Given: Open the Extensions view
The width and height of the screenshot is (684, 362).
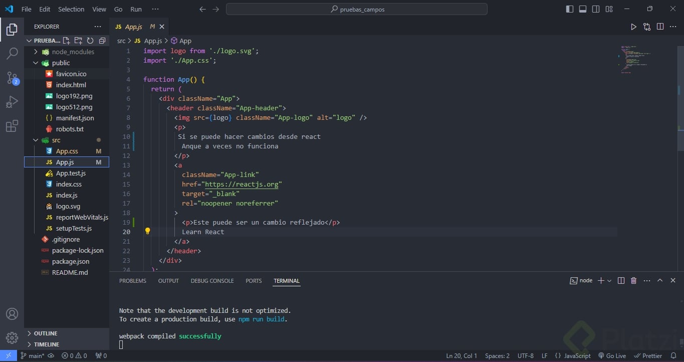Looking at the screenshot, I should pos(12,126).
